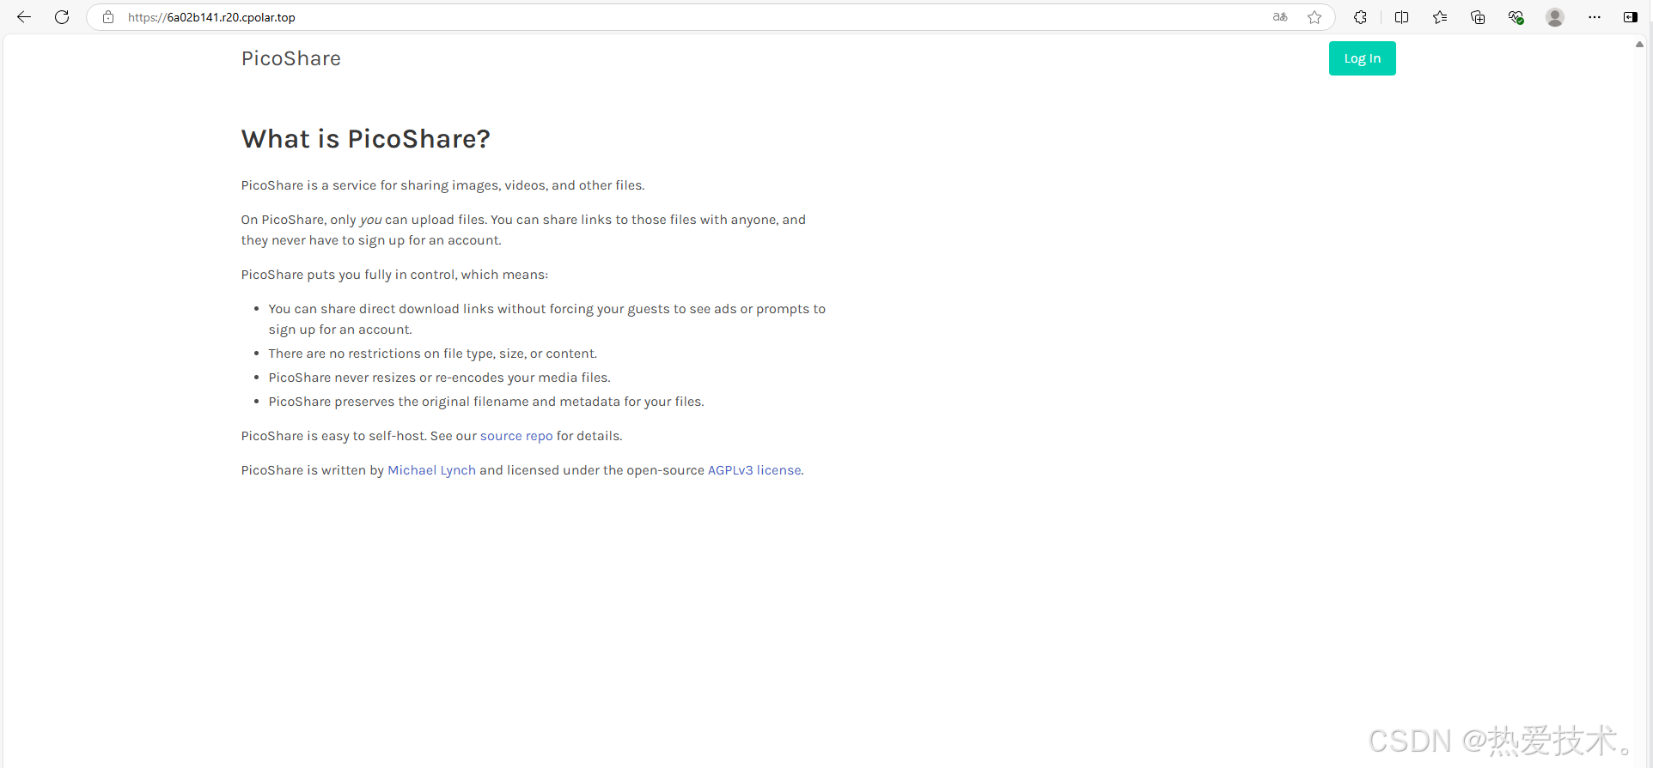Click the bullet 'You can share direct download links'
The image size is (1653, 768).
pos(547,319)
